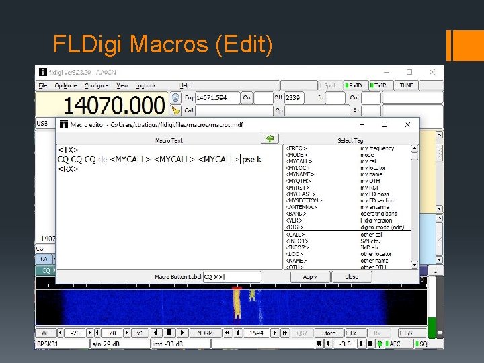Click the green insert-tag arrow button
The width and height of the screenshot is (484, 363).
(x=270, y=138)
